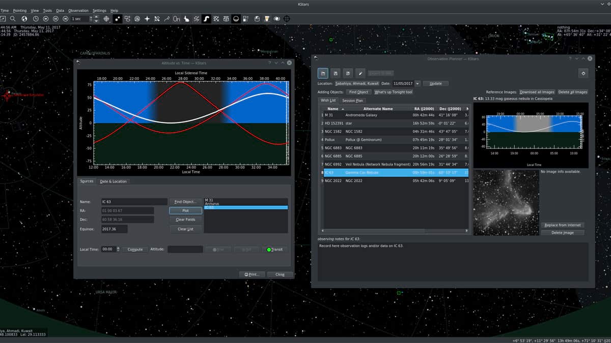Click the white plus-shaped star icon in toolbar
611x343 pixels.
click(147, 19)
